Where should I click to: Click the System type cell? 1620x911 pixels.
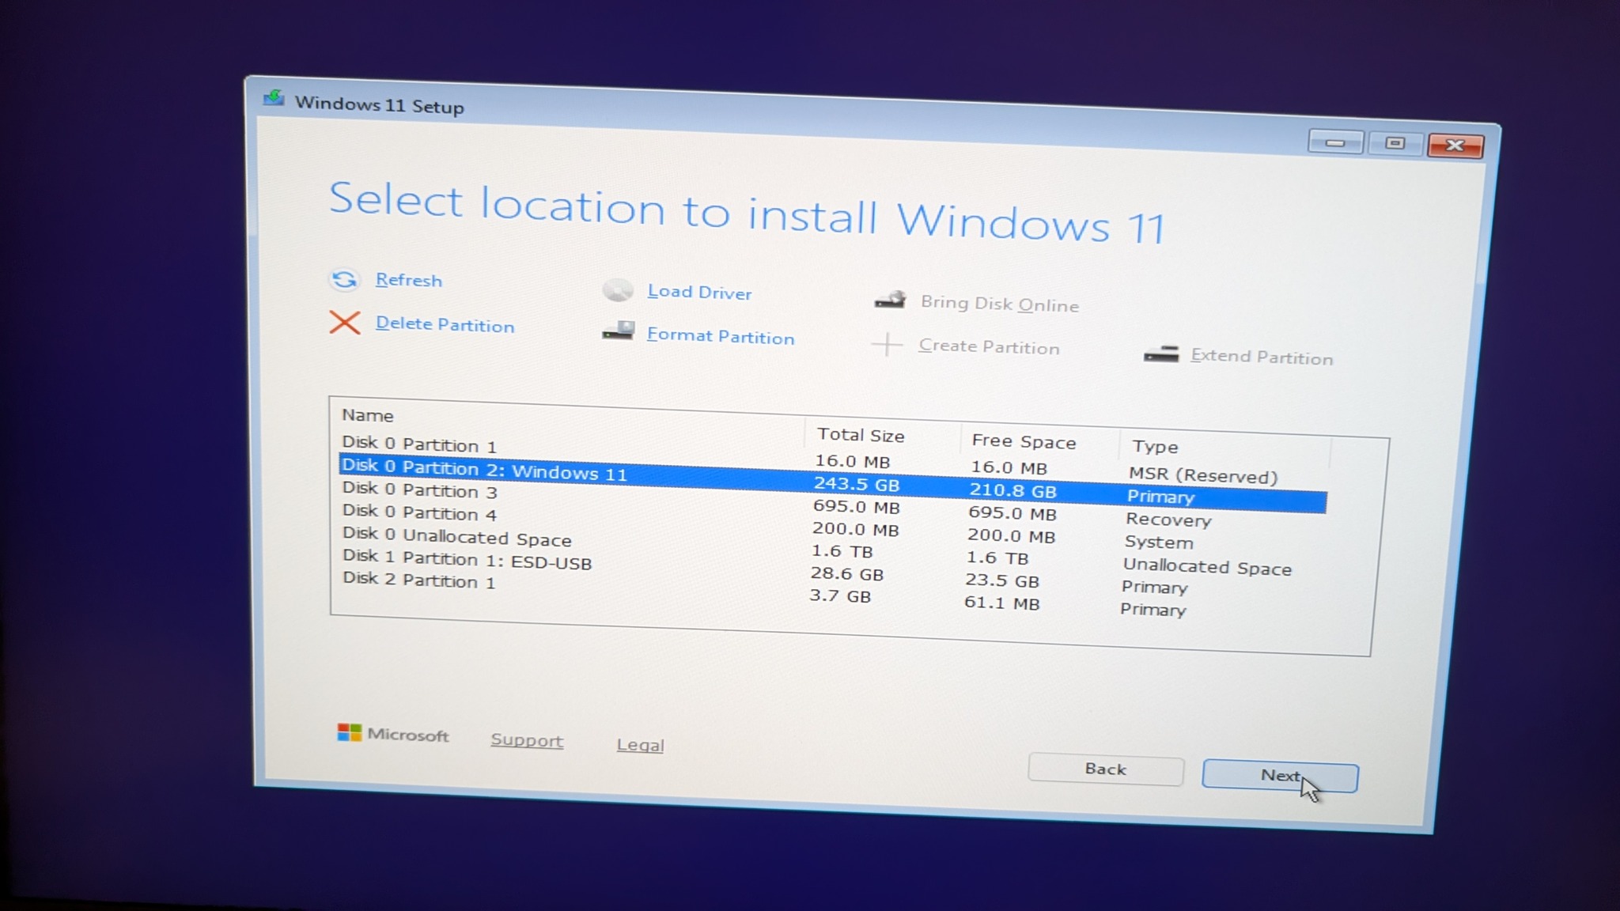1159,542
